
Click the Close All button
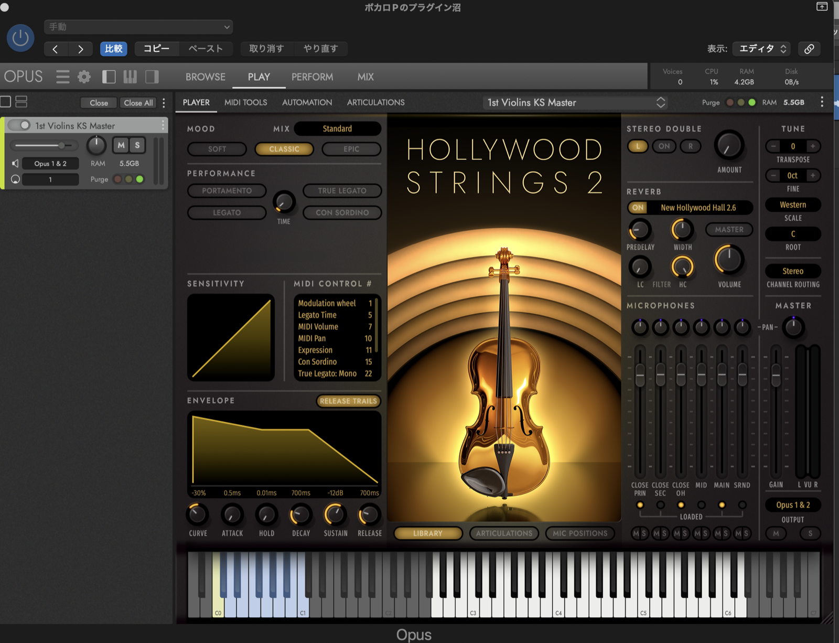(138, 103)
